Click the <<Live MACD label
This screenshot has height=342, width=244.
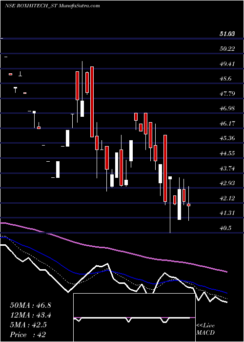click(x=205, y=329)
